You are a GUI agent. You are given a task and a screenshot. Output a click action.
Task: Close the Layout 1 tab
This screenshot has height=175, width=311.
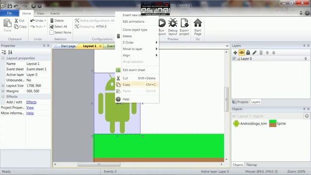(x=101, y=46)
